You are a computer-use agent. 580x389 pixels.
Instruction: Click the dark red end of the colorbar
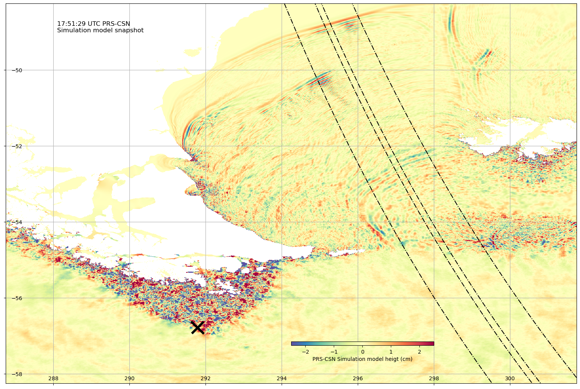tap(431, 343)
